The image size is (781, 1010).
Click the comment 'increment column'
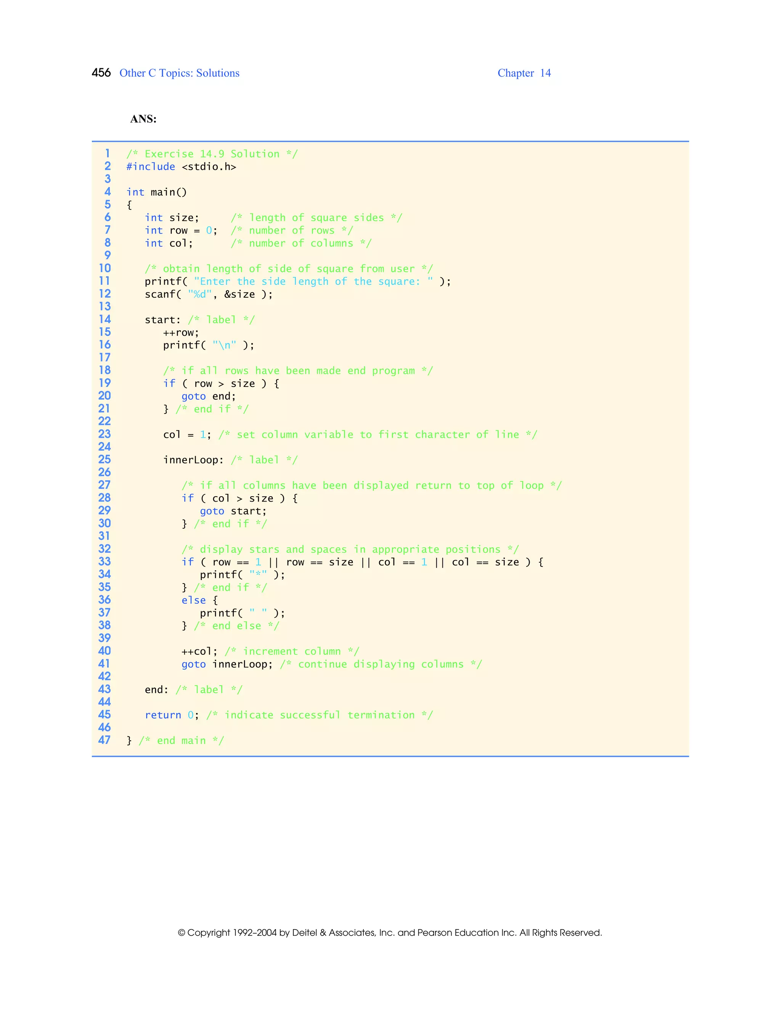[292, 652]
